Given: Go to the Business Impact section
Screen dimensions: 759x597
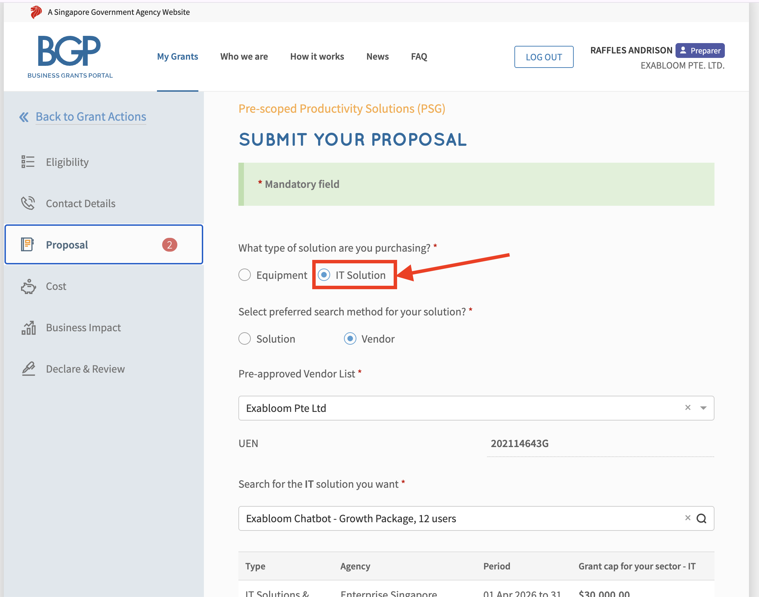Looking at the screenshot, I should click(x=83, y=327).
